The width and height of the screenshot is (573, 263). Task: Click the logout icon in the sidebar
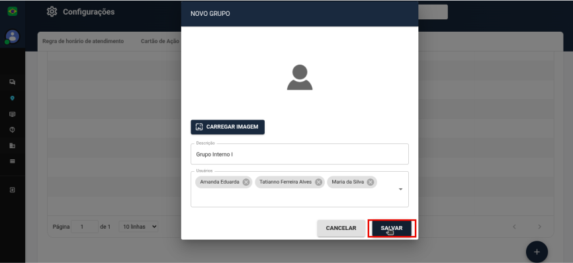(13, 190)
